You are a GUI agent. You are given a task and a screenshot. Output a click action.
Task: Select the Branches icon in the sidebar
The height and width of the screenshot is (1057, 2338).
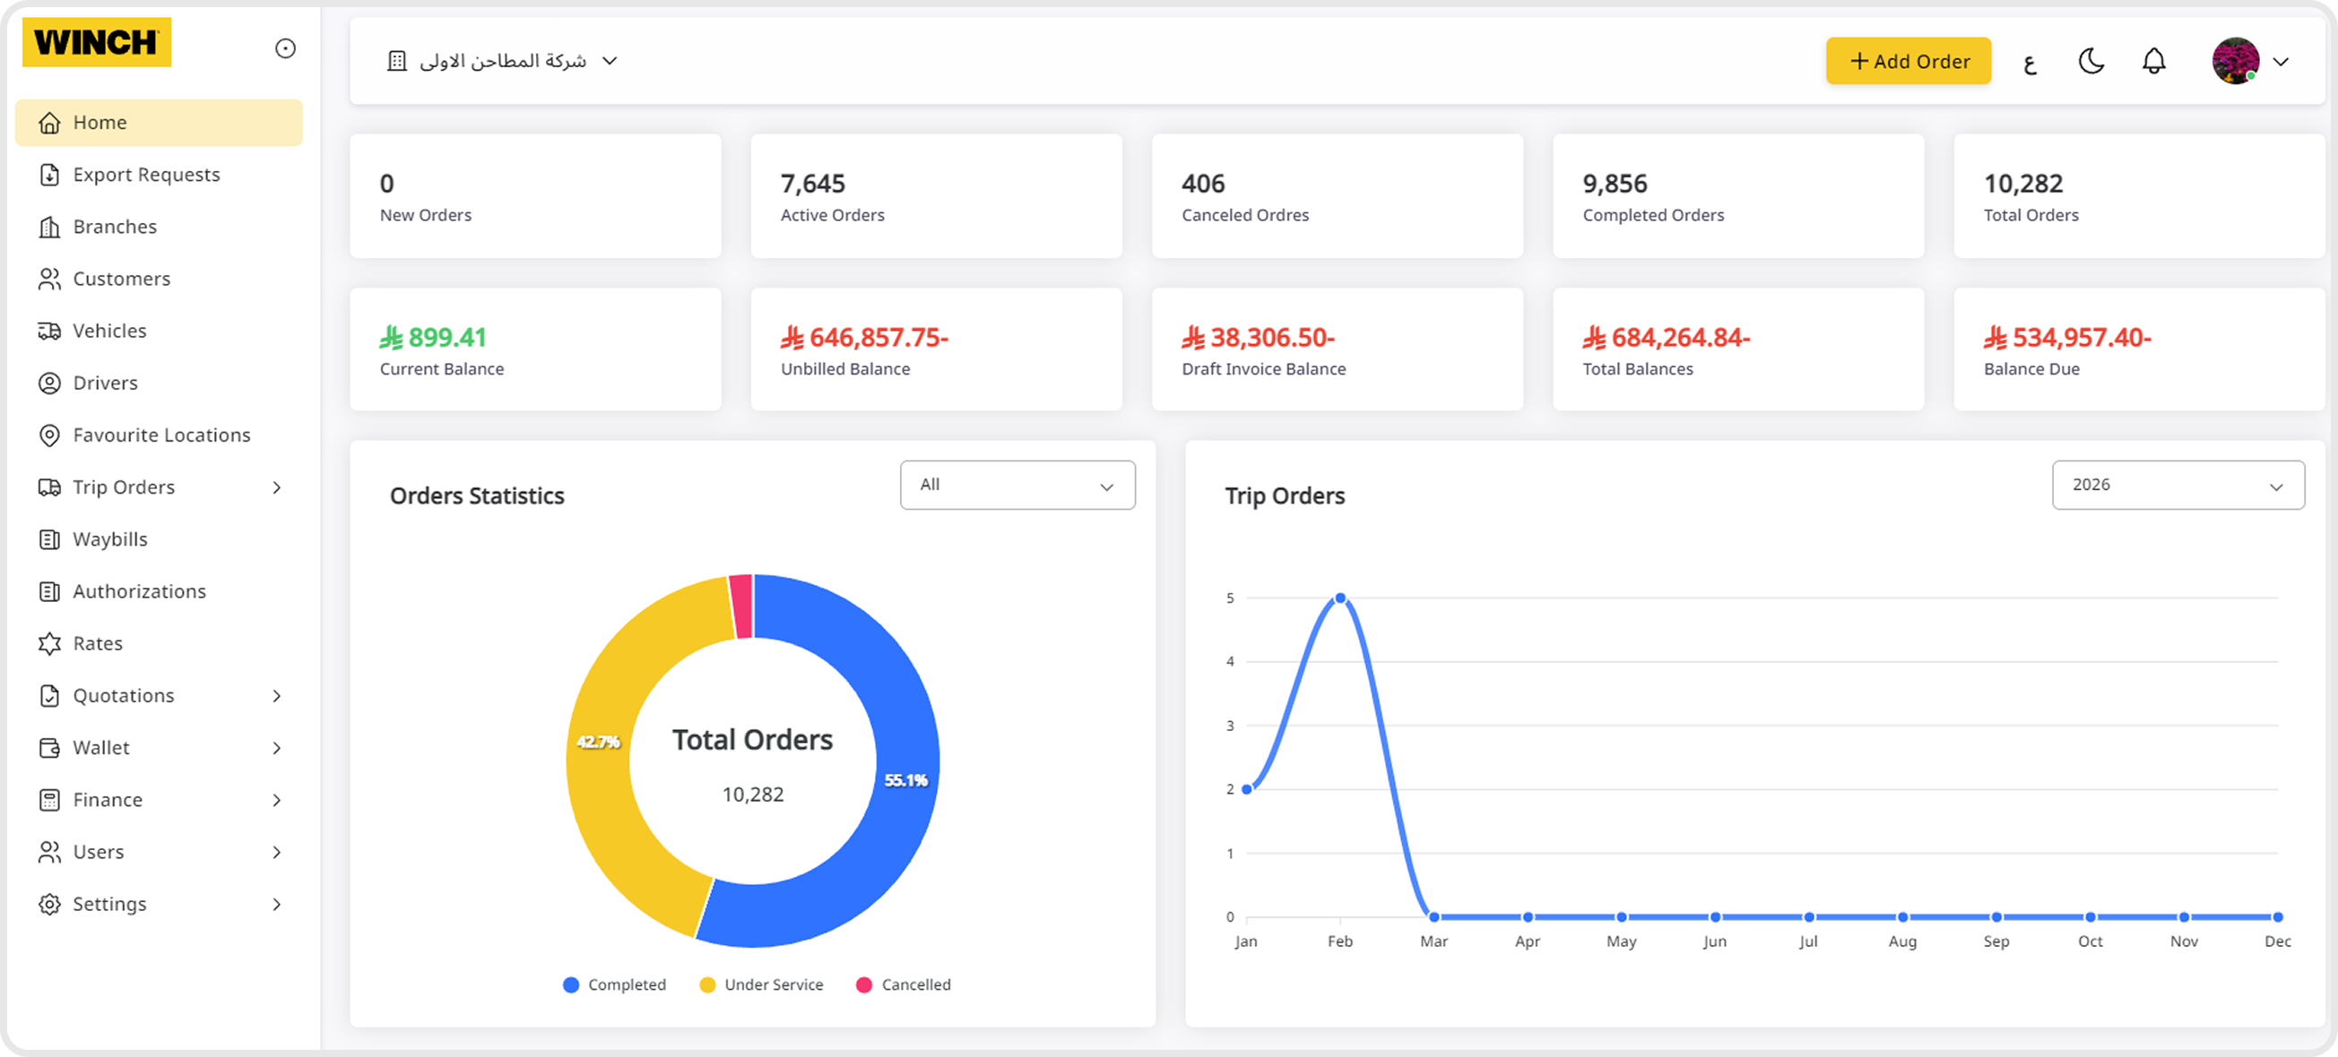(x=50, y=226)
